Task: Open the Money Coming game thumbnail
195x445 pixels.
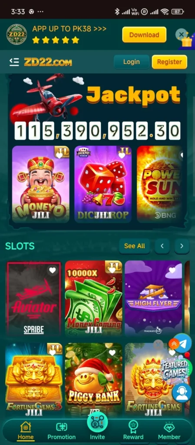Action: pyautogui.click(x=93, y=298)
